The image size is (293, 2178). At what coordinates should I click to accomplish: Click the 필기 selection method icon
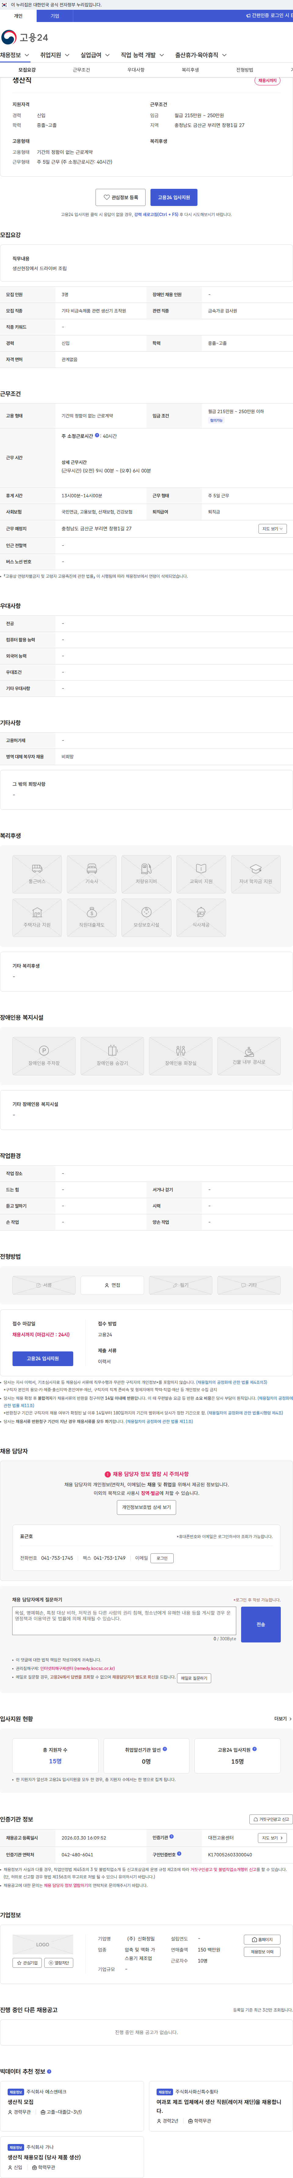pos(181,1285)
